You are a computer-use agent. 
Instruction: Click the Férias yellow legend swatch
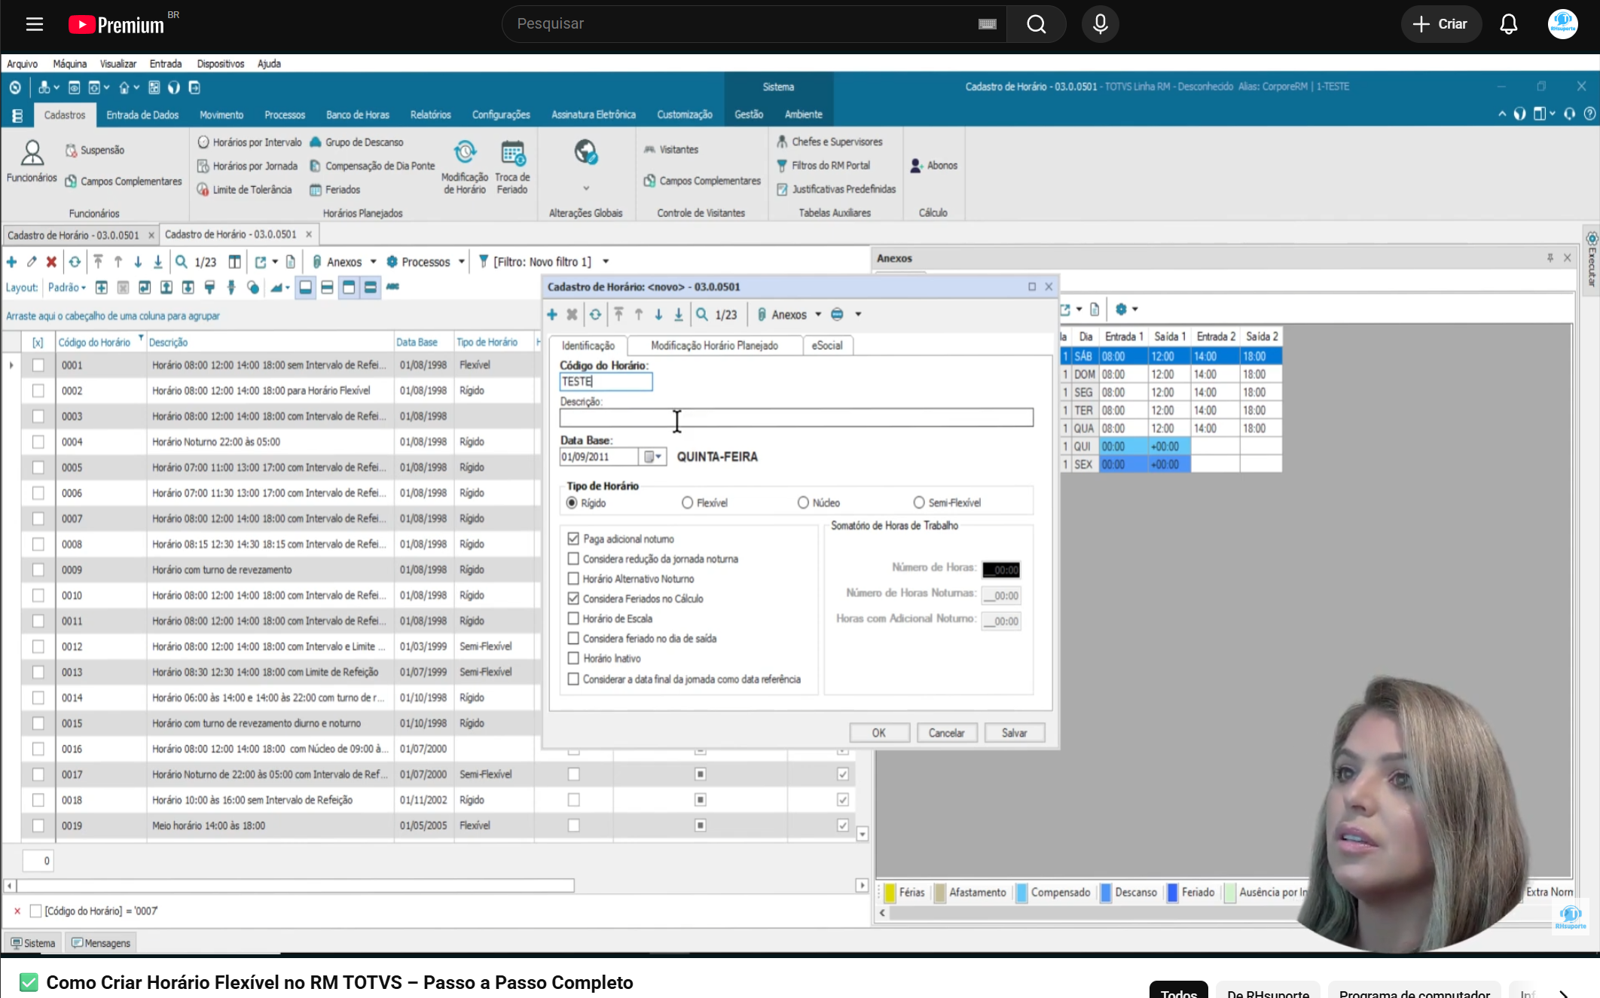pos(890,893)
